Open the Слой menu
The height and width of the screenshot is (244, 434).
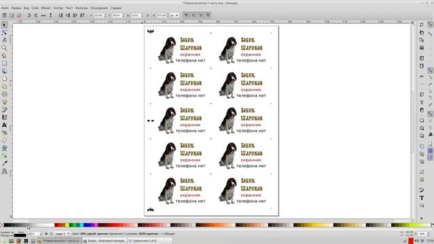[x=35, y=8]
